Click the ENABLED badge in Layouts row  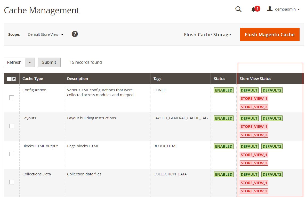[224, 118]
